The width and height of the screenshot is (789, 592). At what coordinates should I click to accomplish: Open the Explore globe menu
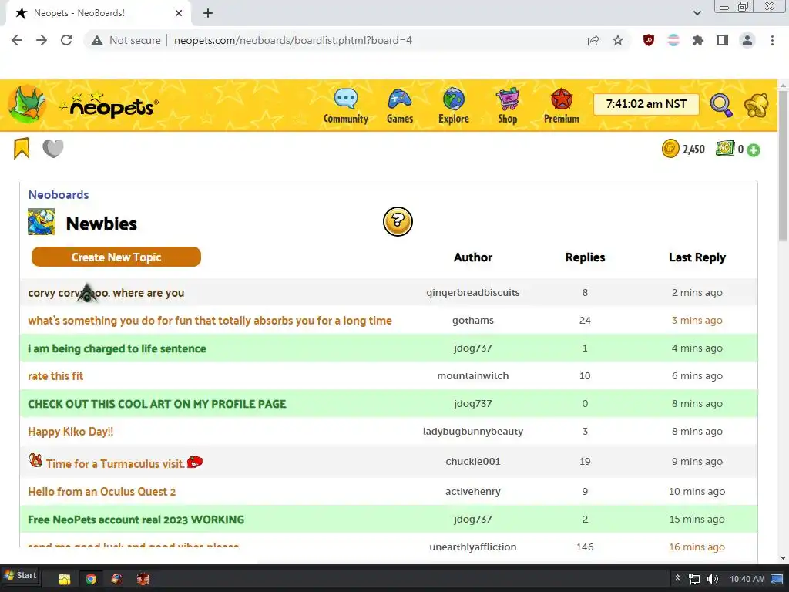(x=453, y=106)
